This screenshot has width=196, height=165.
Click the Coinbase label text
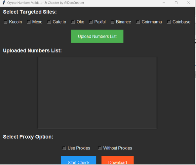pyautogui.click(x=181, y=22)
